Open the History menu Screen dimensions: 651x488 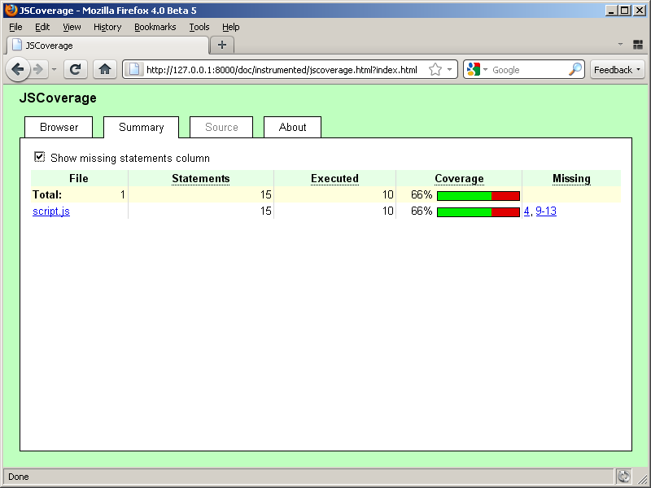coord(107,27)
